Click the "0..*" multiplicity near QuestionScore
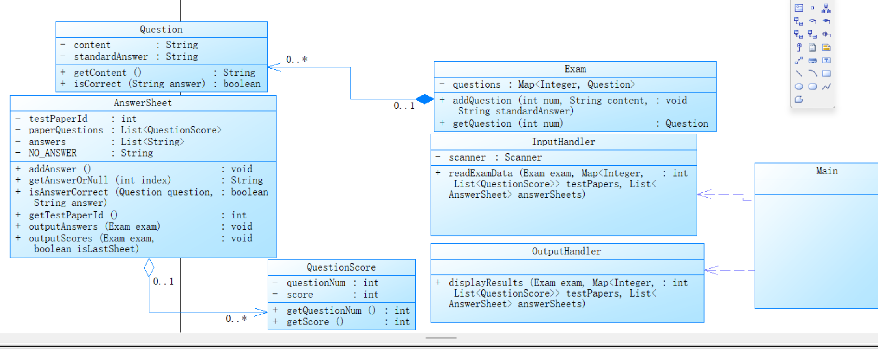Screen dimensions: 878x349 [x=236, y=319]
